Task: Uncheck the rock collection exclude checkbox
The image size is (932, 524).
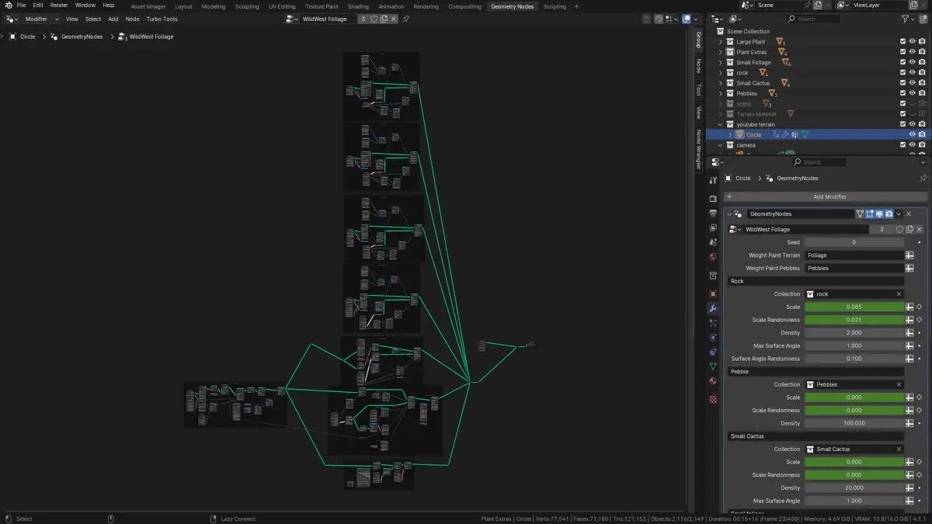Action: click(x=902, y=73)
